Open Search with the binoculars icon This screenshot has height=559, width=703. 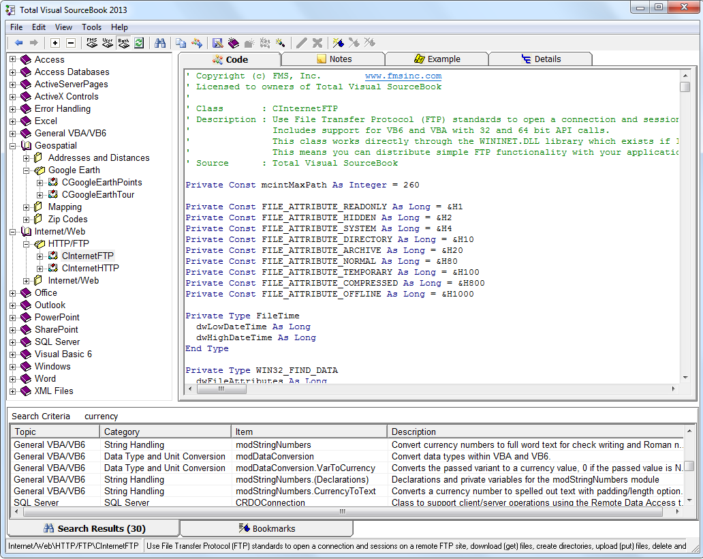click(160, 42)
